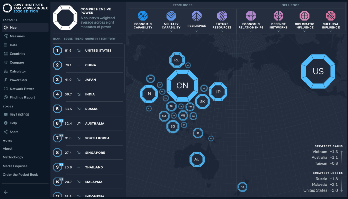Click the ID marker on the map

pos(198,133)
